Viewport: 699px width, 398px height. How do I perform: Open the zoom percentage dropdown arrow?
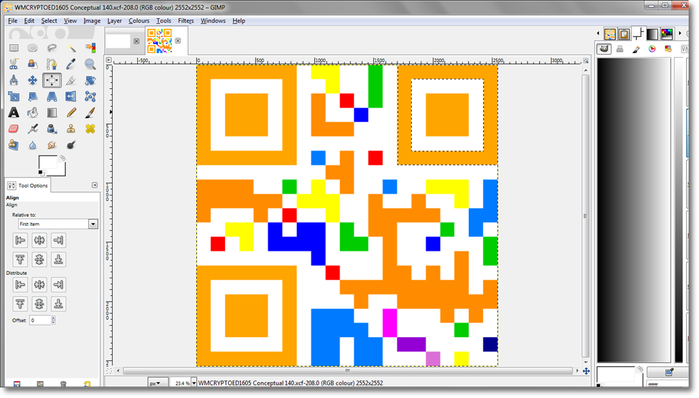194,383
